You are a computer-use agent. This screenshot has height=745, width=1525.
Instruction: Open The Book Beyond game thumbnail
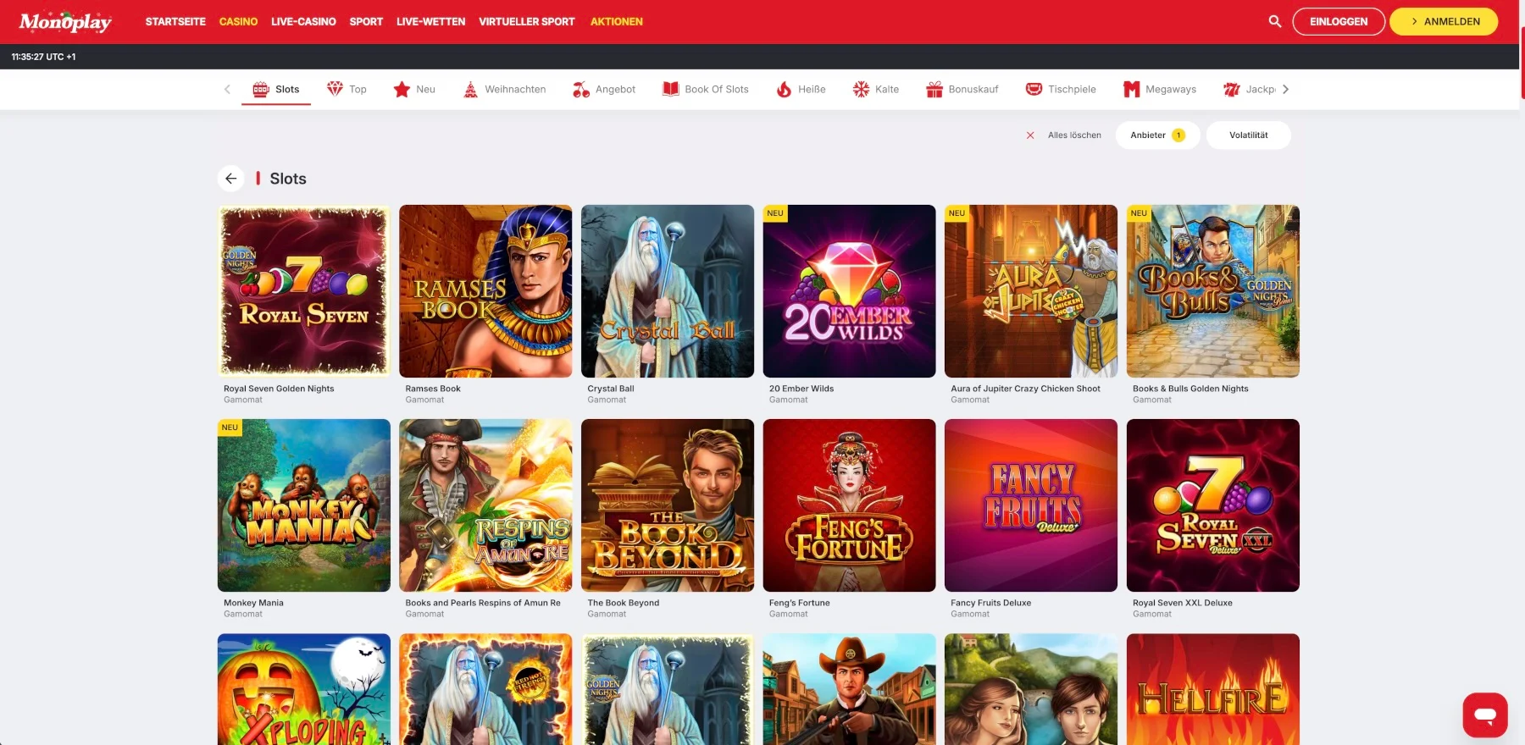[668, 505]
